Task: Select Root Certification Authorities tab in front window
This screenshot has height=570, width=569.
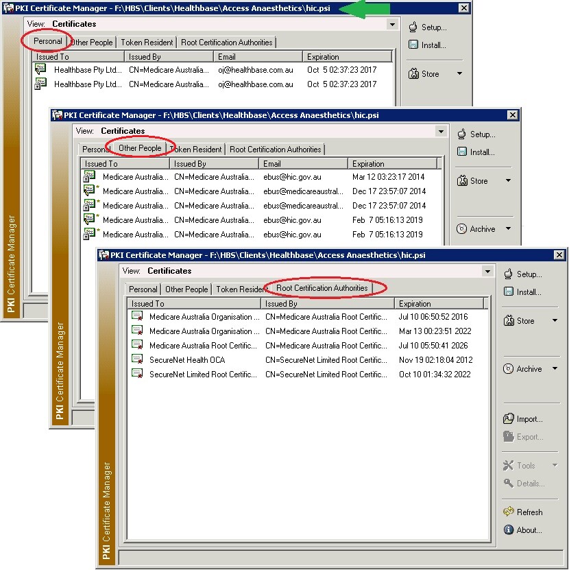Action: 322,288
